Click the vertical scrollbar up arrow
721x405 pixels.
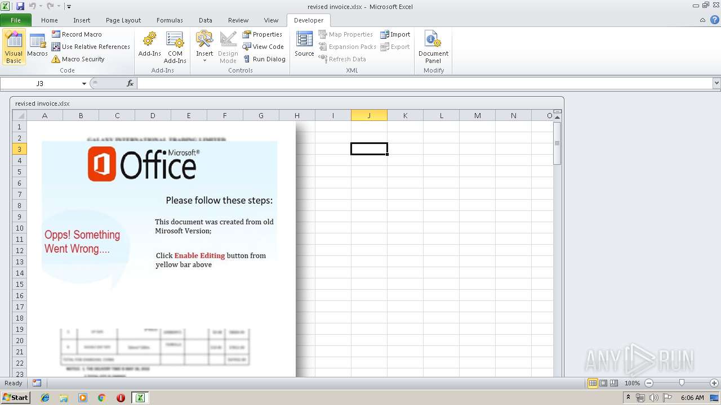558,118
